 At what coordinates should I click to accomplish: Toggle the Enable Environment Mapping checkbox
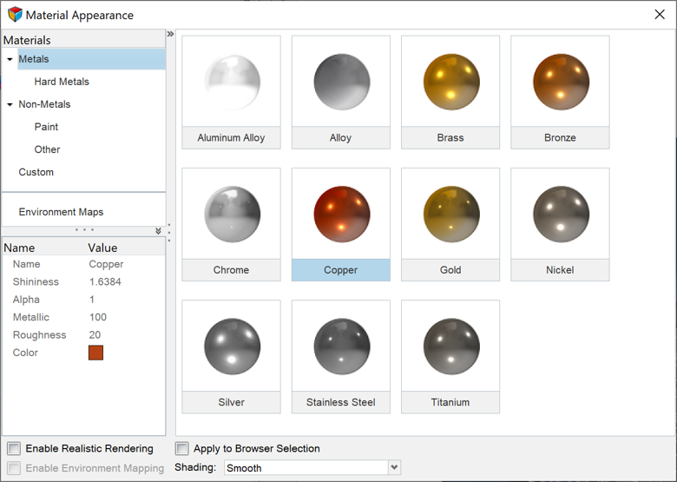[14, 468]
